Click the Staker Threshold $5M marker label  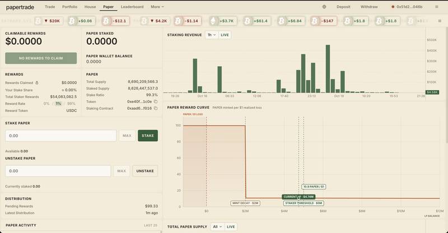click(x=304, y=203)
